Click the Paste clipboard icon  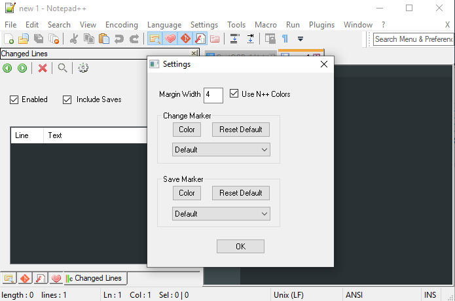104,39
